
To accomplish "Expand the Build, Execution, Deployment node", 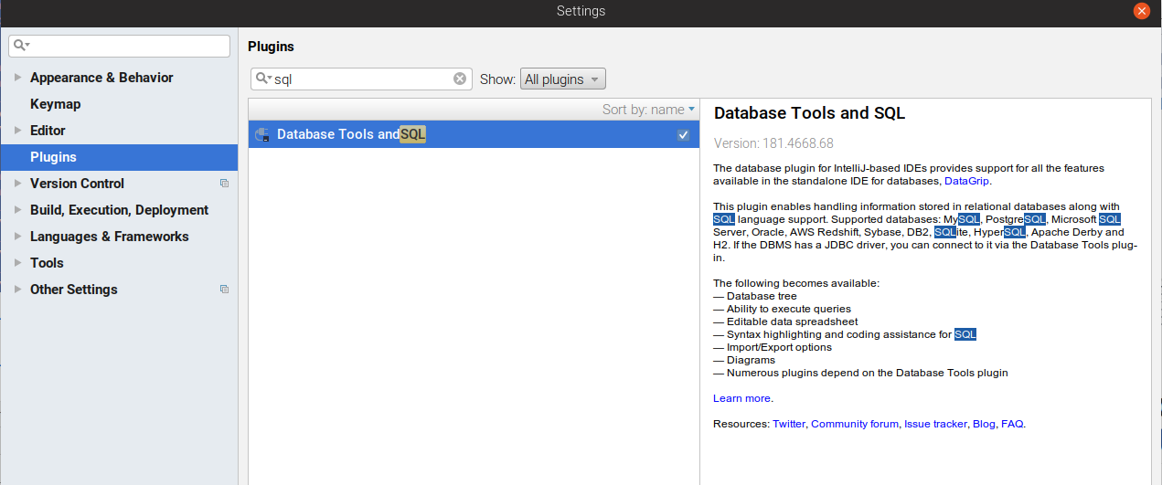I will 16,210.
